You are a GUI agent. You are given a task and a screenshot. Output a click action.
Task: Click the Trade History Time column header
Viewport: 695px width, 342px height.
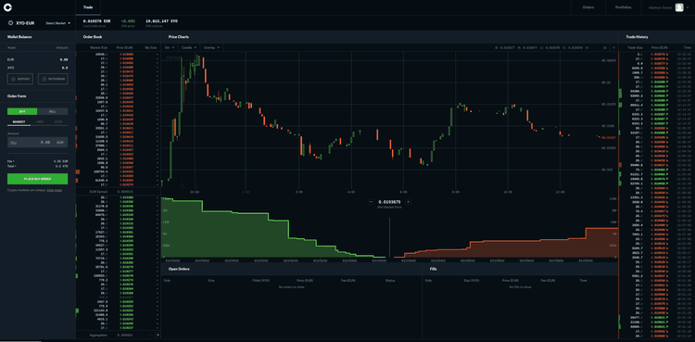[x=687, y=47]
